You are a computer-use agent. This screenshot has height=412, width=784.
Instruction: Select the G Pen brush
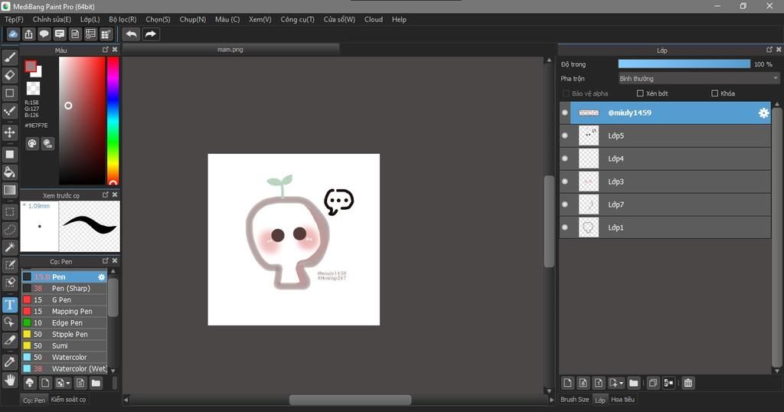click(64, 300)
